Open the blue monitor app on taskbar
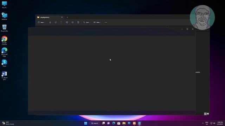This screenshot has width=225, height=126. click(129, 123)
